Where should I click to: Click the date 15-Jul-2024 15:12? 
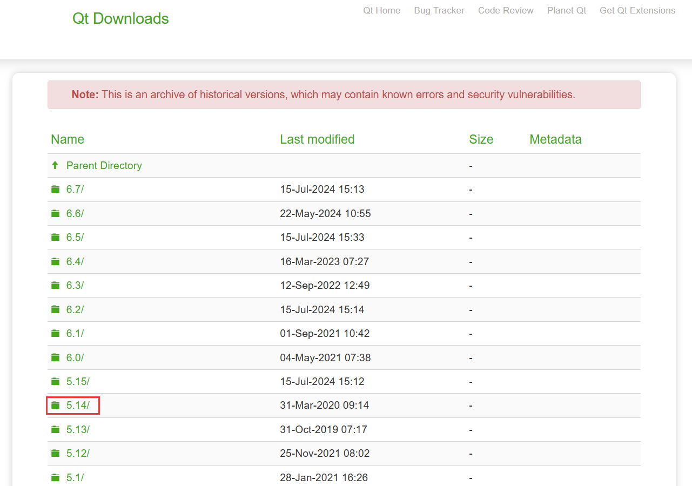pyautogui.click(x=322, y=381)
